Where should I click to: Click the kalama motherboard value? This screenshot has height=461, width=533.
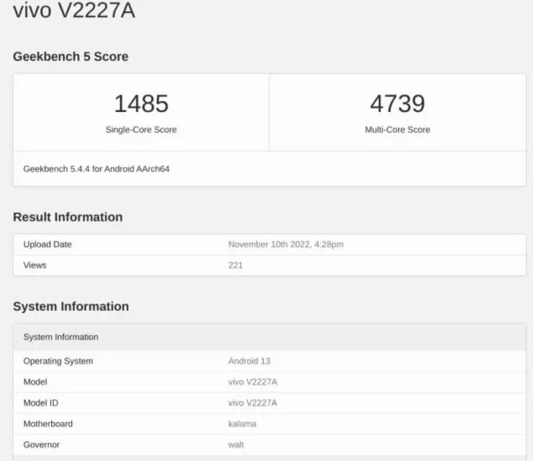click(x=242, y=424)
